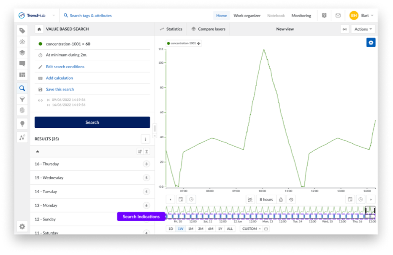
Task: Click the results sort order button
Action: (140, 152)
